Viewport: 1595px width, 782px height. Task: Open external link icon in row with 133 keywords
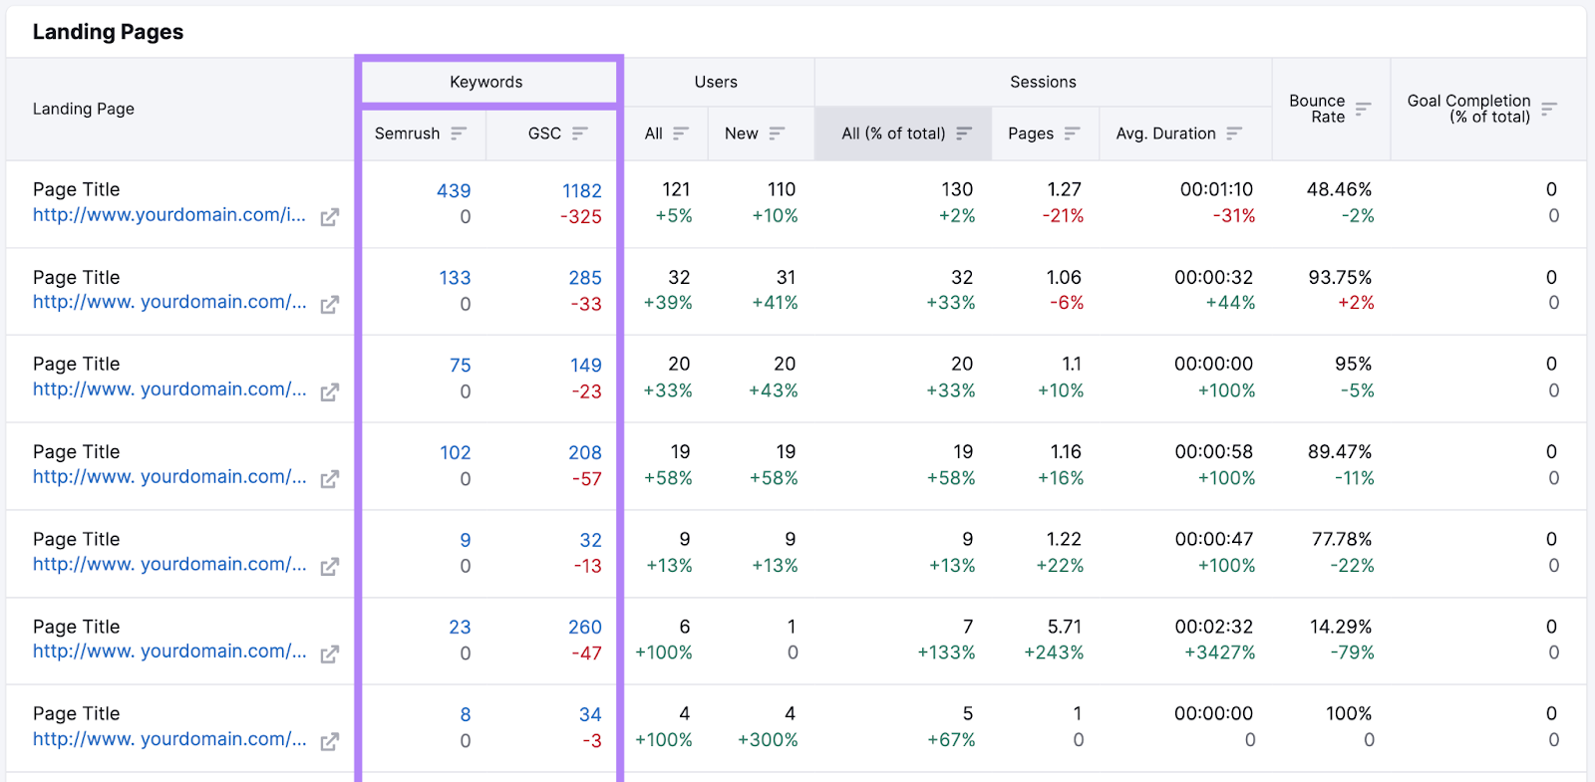(329, 305)
